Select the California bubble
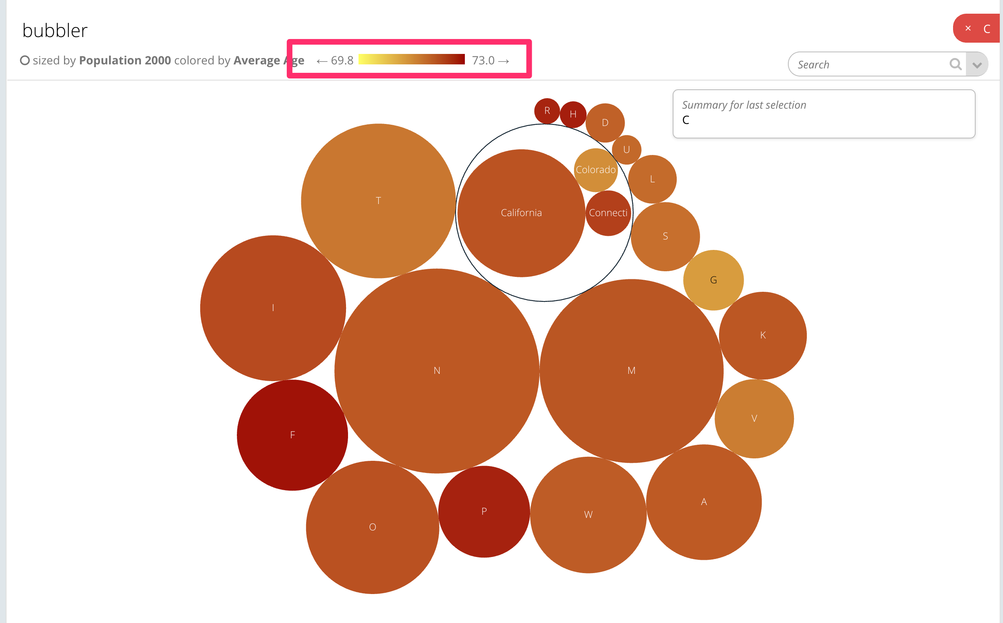The width and height of the screenshot is (1003, 623). (521, 213)
